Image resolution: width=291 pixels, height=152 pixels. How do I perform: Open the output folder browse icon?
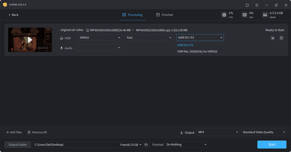pyautogui.click(x=146, y=145)
